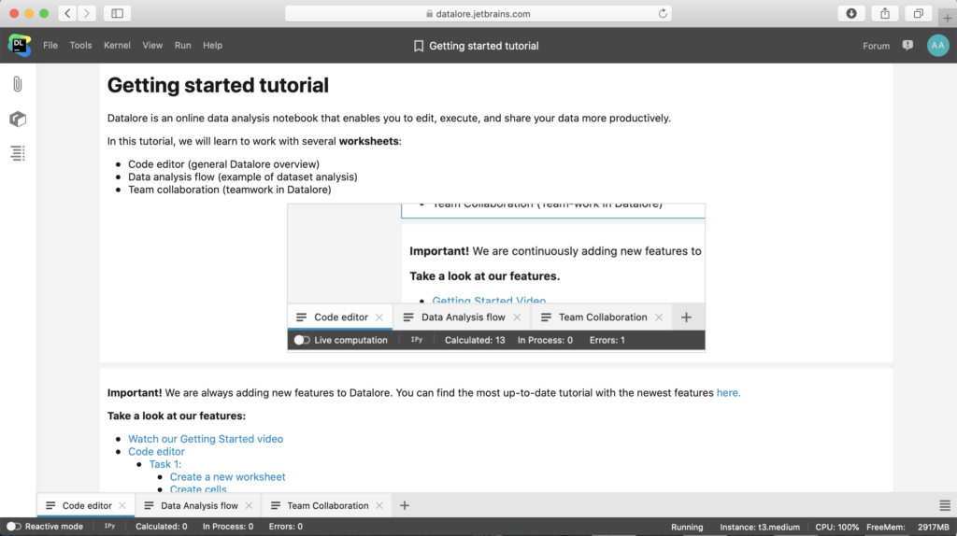The image size is (957, 536).
Task: Toggle Live computation in embedded screenshot
Action: pos(302,340)
